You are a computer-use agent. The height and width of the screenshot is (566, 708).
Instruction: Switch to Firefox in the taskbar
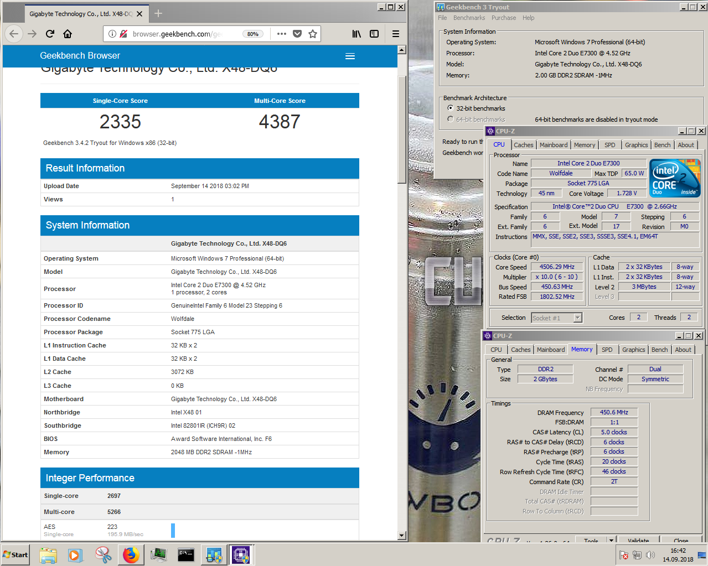pyautogui.click(x=131, y=554)
